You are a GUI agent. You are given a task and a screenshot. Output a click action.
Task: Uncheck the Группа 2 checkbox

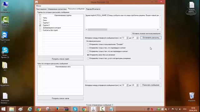[40, 25]
